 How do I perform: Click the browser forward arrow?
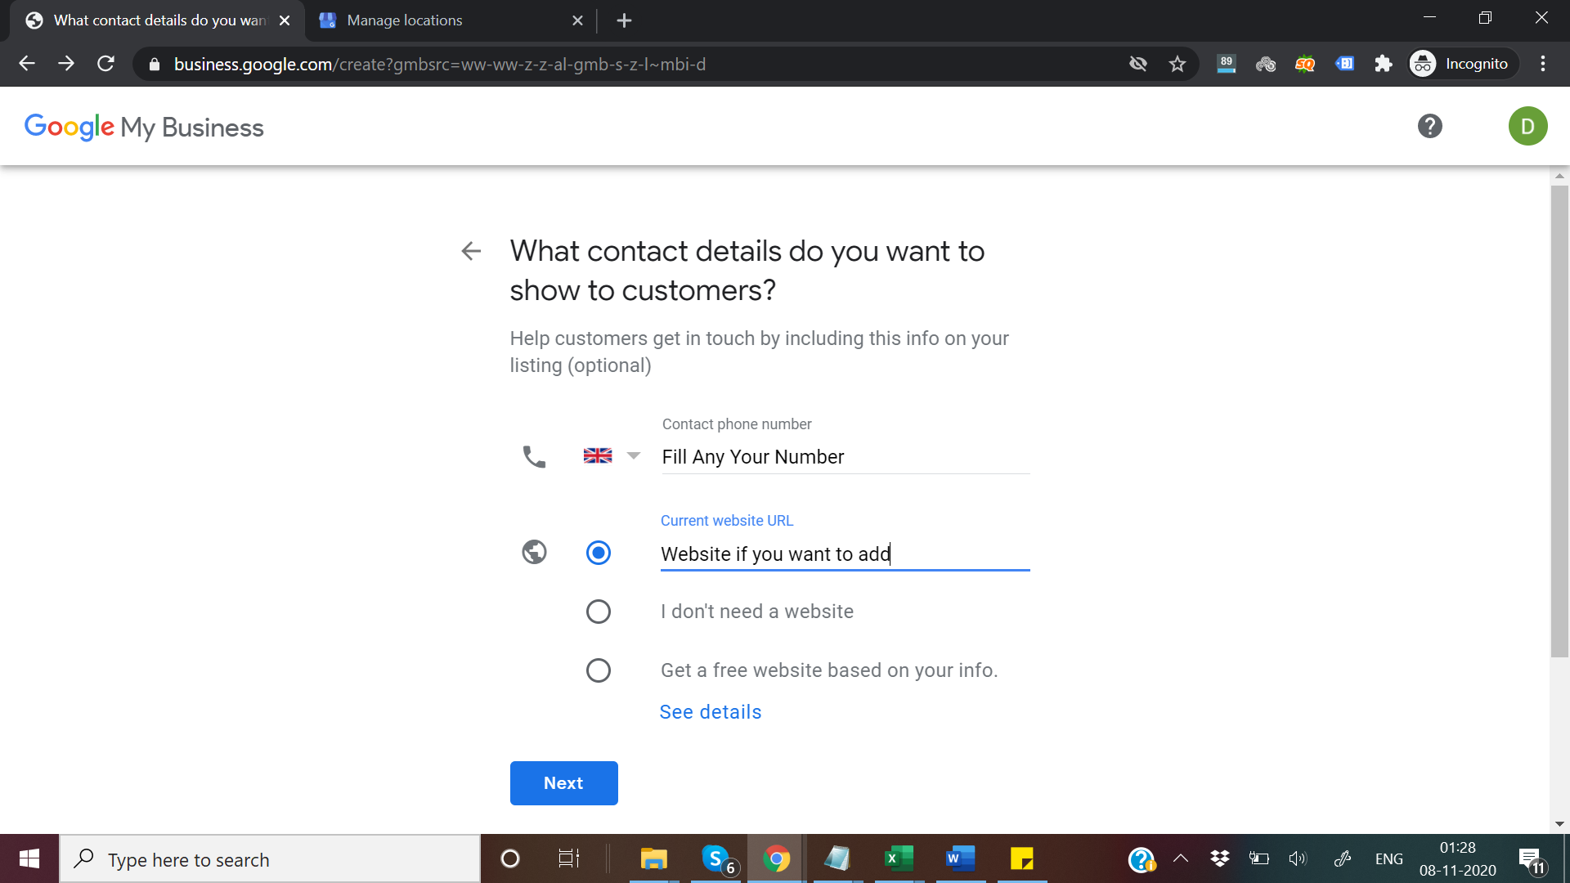(x=66, y=64)
